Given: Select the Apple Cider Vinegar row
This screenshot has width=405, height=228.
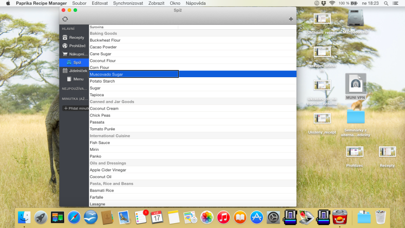Looking at the screenshot, I should pos(193,170).
